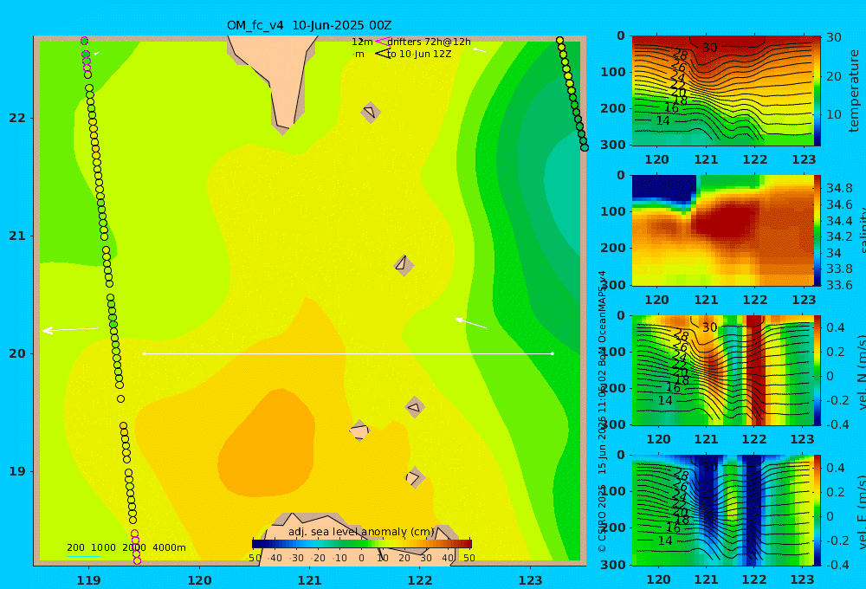This screenshot has width=866, height=589.
Task: Click the longitude label 119 on main map
Action: pyautogui.click(x=88, y=580)
